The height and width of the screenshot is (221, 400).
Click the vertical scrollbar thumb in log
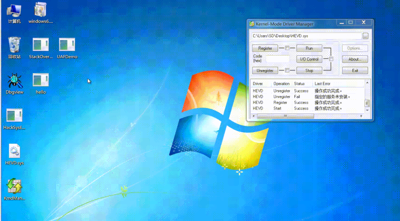click(367, 103)
